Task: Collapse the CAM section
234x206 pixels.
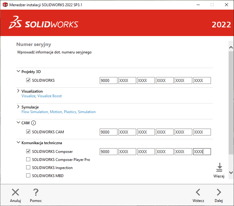Action: [18, 123]
